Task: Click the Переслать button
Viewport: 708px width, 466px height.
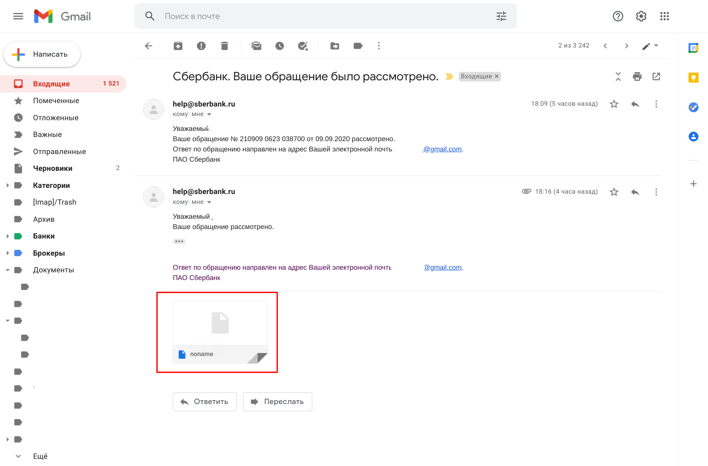Action: [x=278, y=402]
